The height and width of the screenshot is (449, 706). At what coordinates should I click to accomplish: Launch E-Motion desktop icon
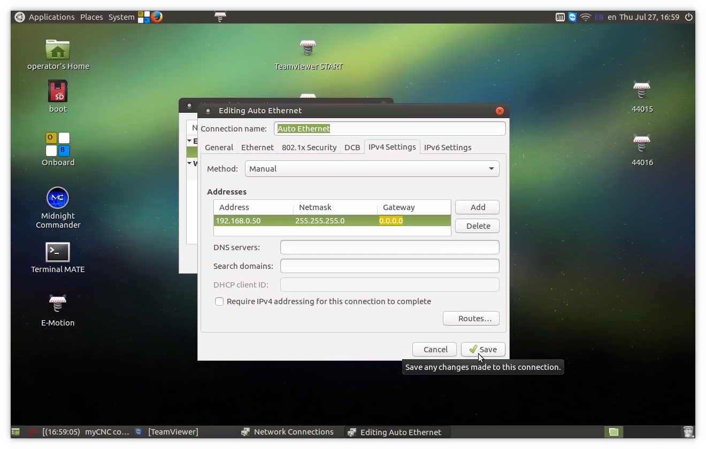click(58, 304)
